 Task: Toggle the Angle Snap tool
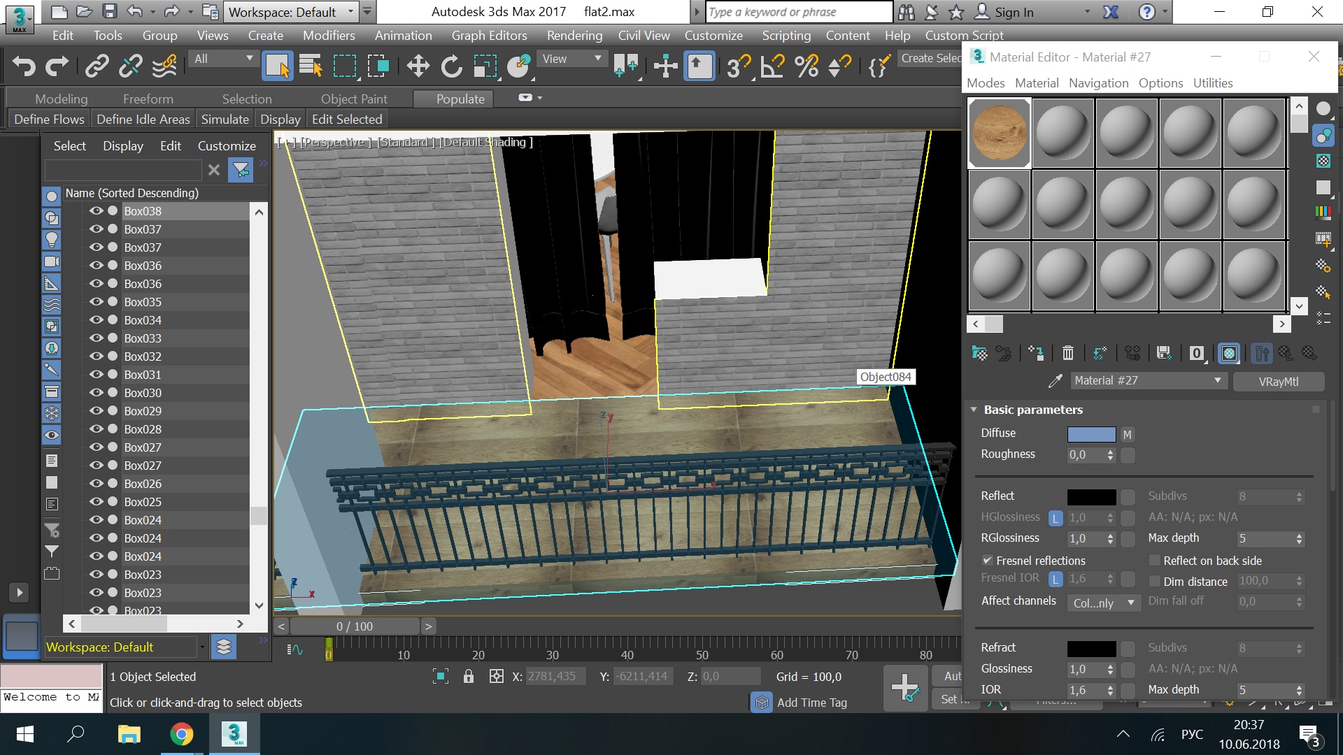click(772, 66)
